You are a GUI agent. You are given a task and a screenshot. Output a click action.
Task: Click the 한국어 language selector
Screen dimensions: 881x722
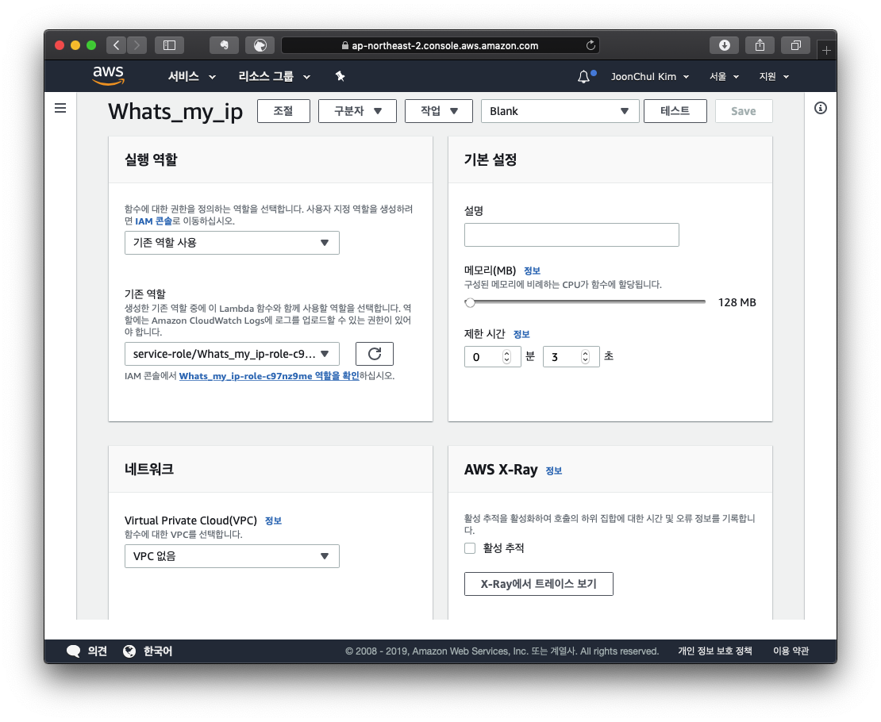[158, 651]
